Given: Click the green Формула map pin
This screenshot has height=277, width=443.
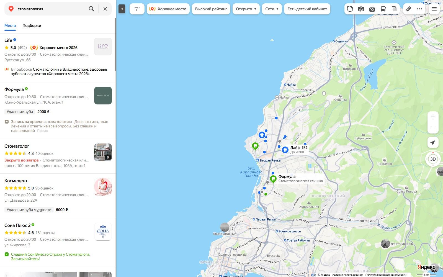Looking at the screenshot, I should tap(273, 179).
